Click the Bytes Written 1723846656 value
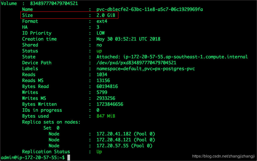The height and width of the screenshot is (161, 257). tap(110, 104)
